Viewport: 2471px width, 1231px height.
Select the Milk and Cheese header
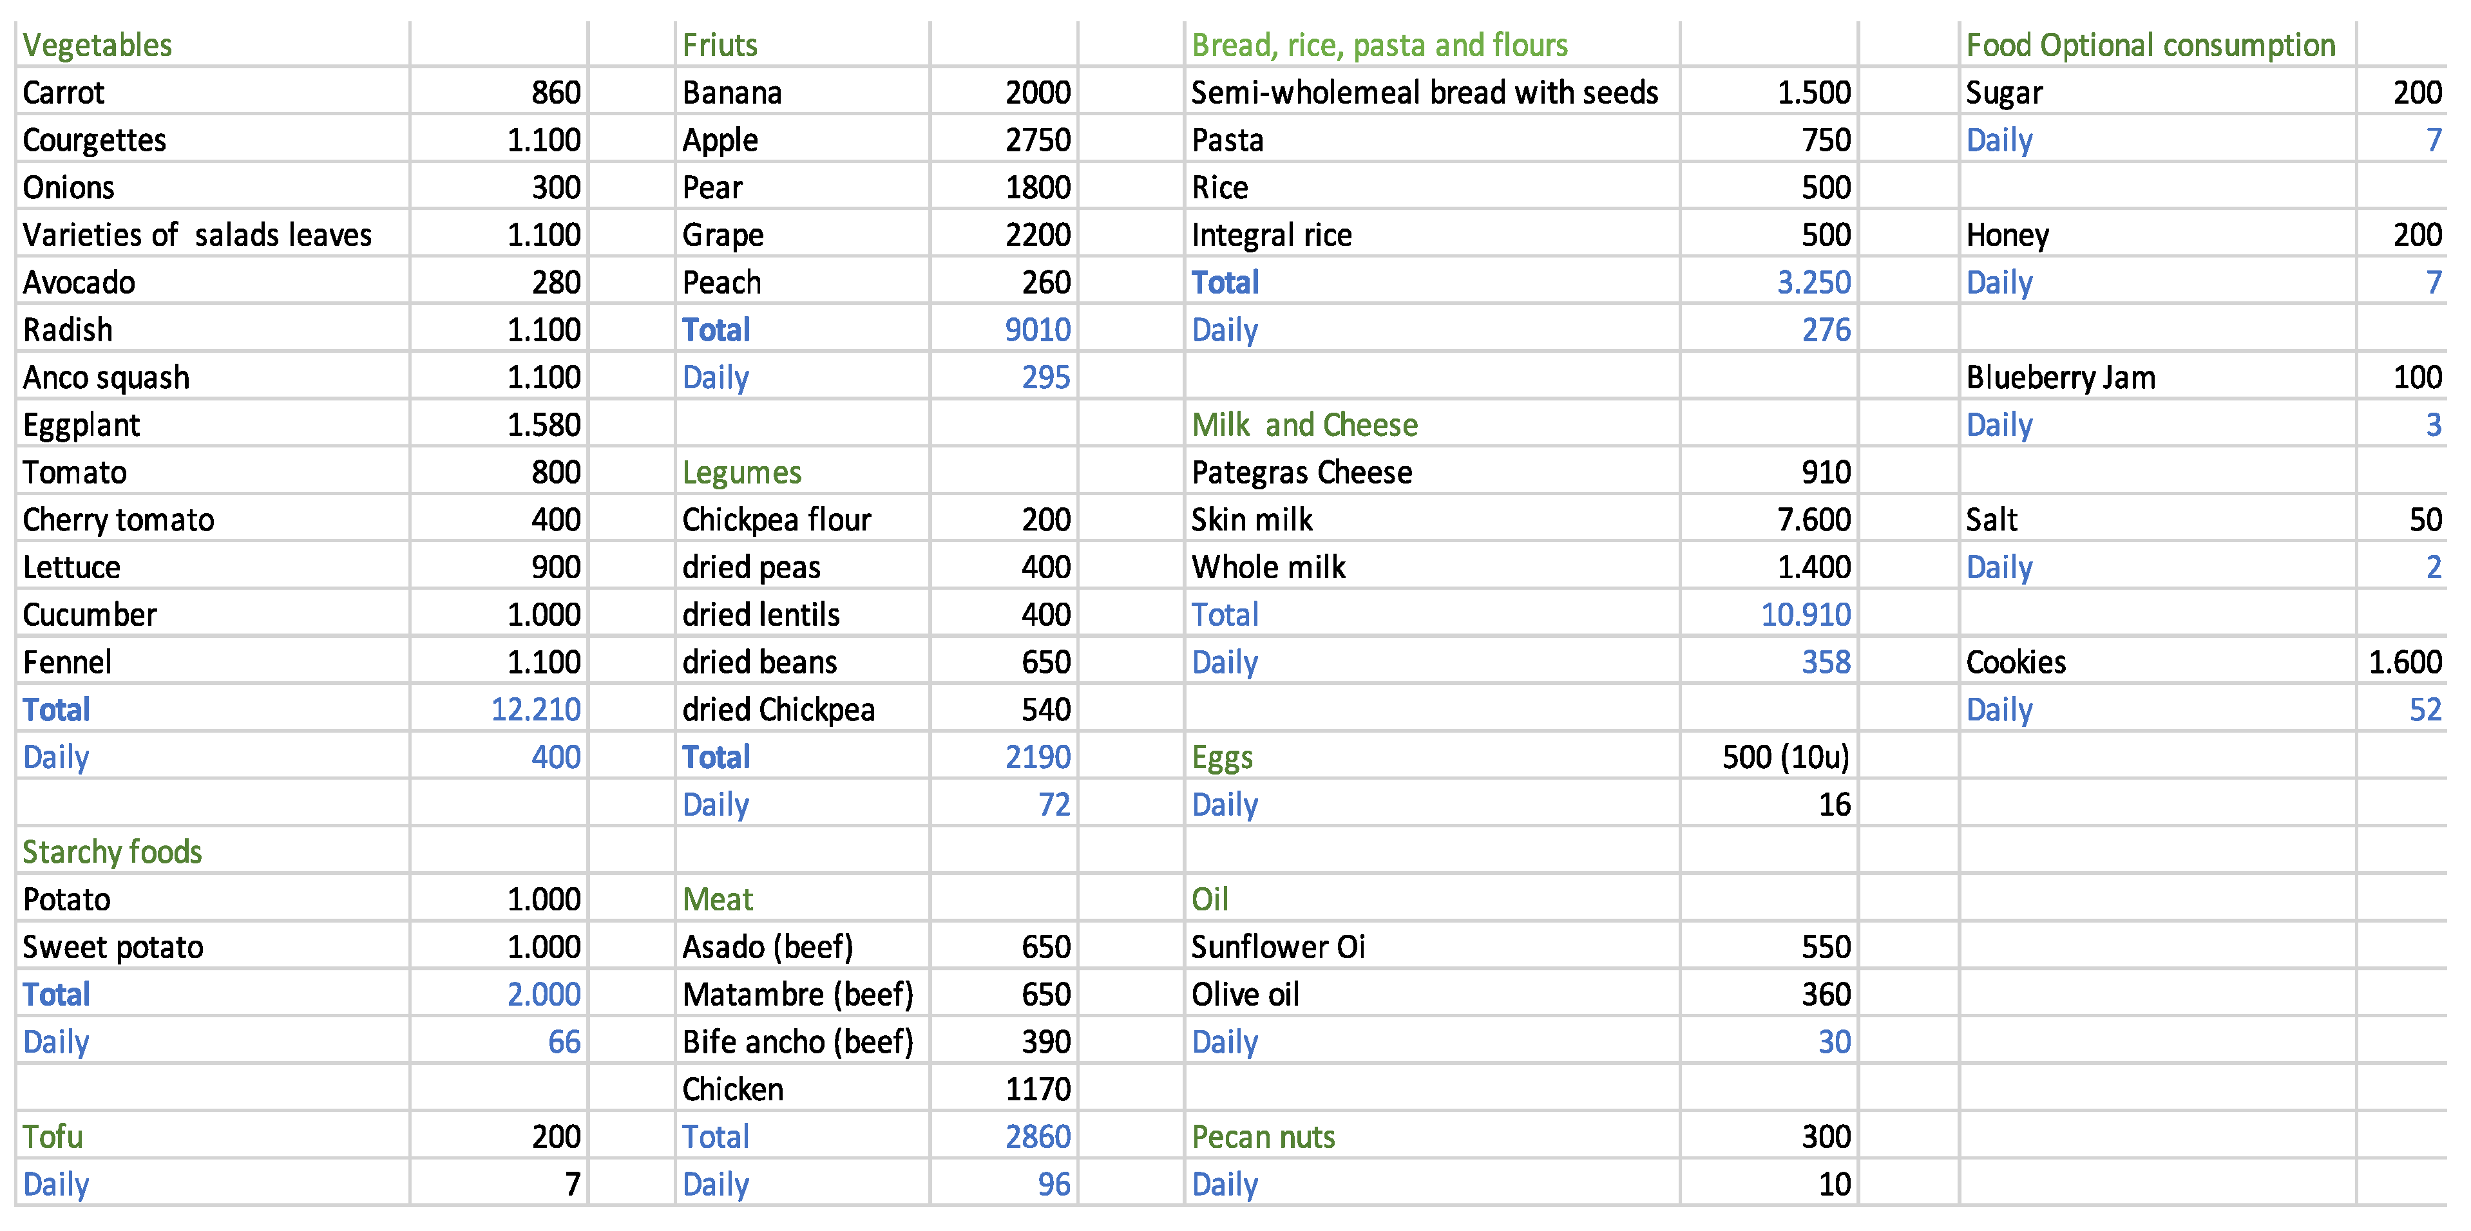[x=1304, y=425]
